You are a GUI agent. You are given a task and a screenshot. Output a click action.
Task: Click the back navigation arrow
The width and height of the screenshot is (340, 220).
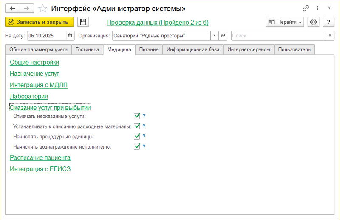point(12,8)
